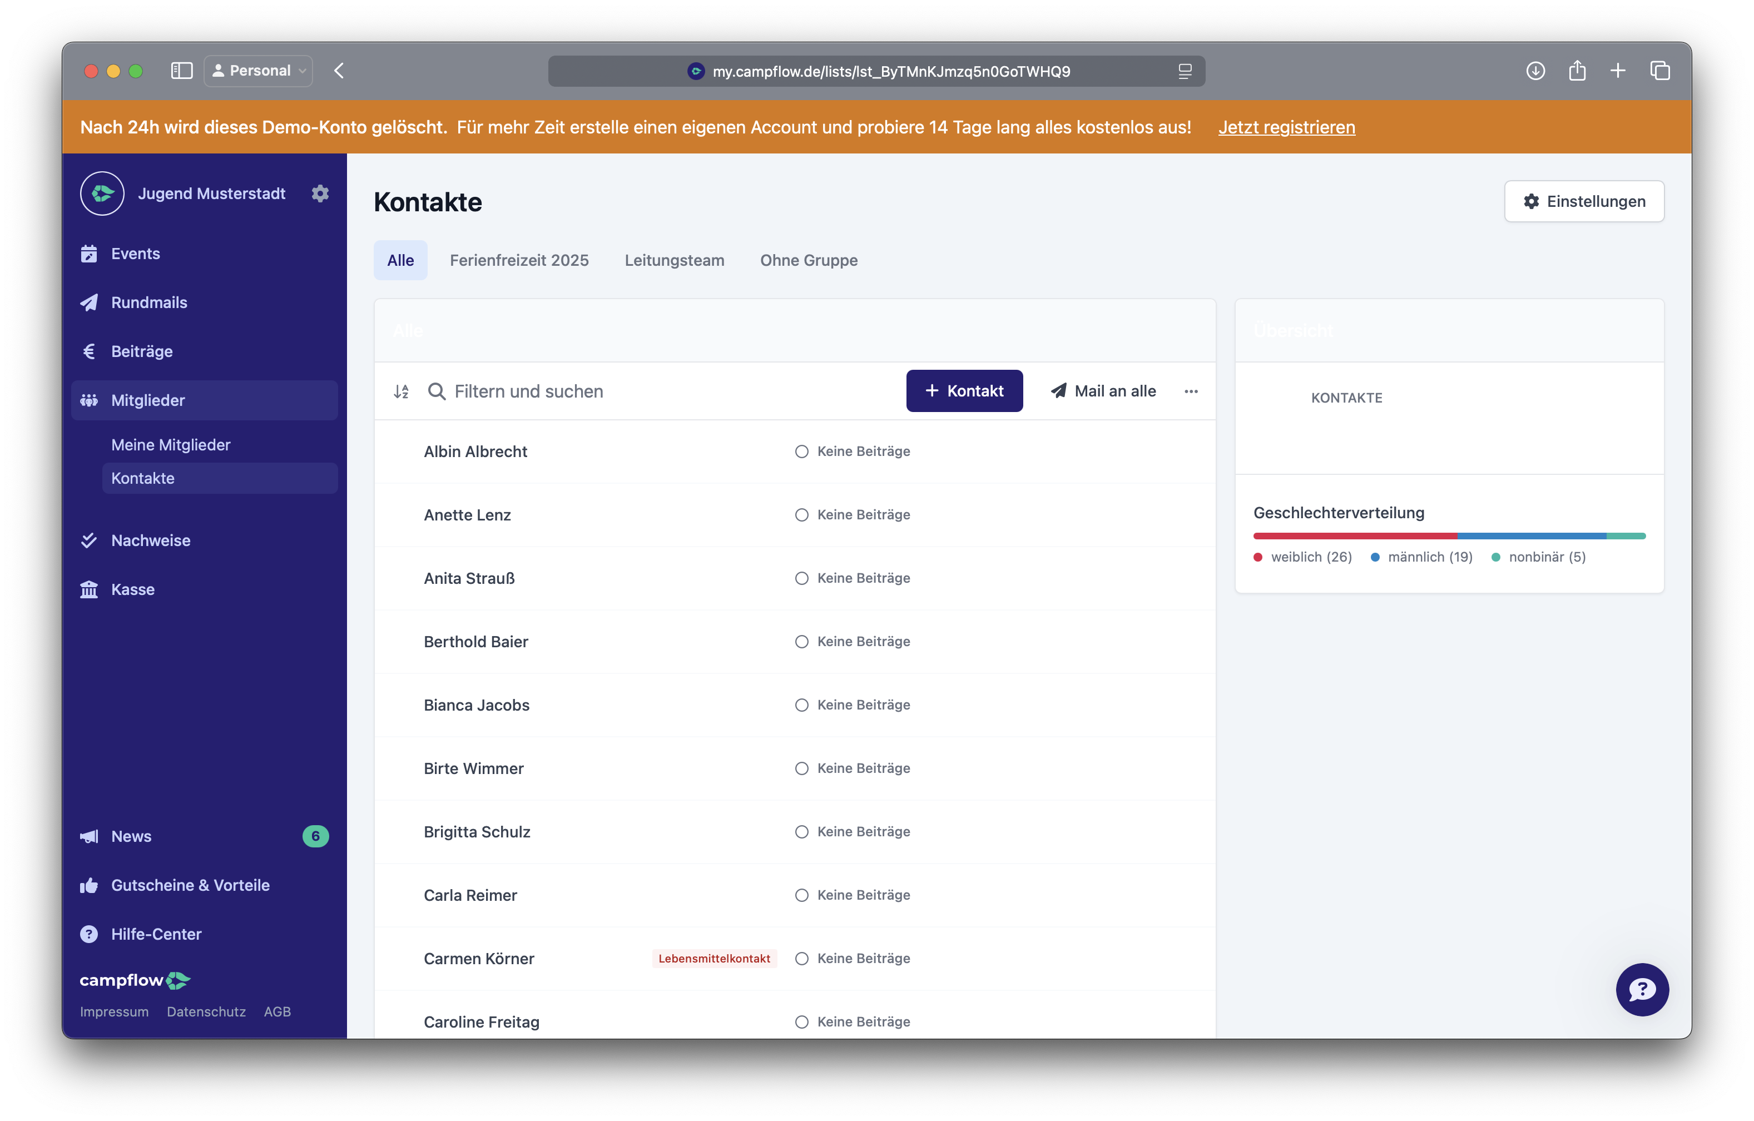This screenshot has height=1121, width=1754.
Task: Click the blue männlich segment of gender bar
Action: [x=1532, y=536]
